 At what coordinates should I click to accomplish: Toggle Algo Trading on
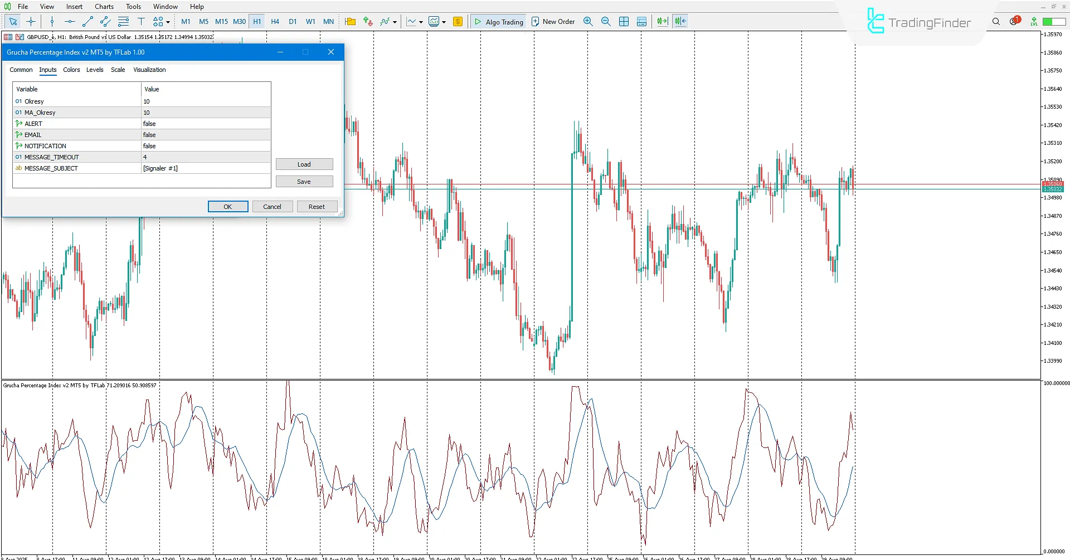(498, 21)
